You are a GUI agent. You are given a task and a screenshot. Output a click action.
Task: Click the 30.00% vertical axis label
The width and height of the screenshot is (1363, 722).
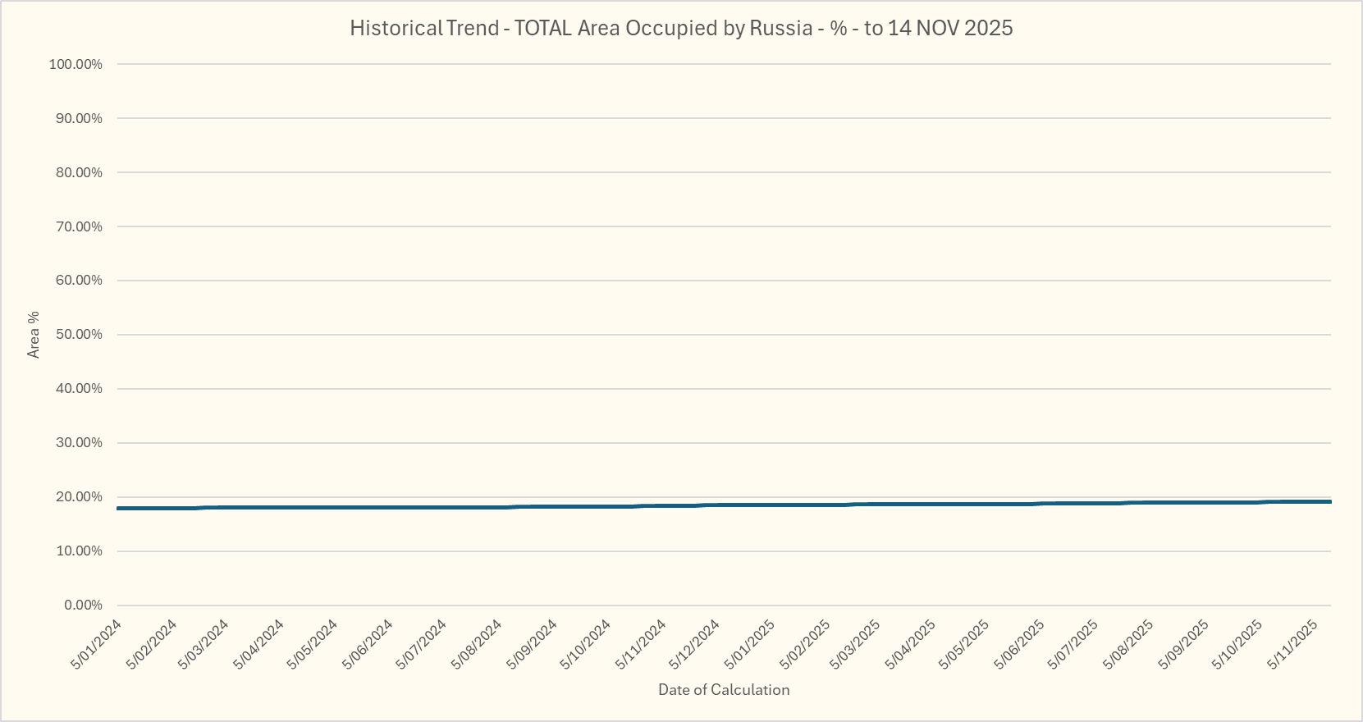[79, 442]
